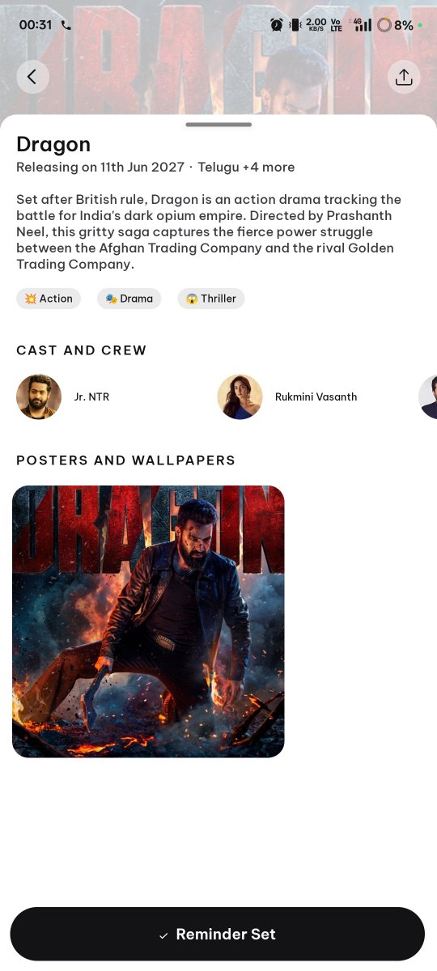The image size is (437, 971).
Task: Tap the Cast and Crew heading
Action: 82,350
